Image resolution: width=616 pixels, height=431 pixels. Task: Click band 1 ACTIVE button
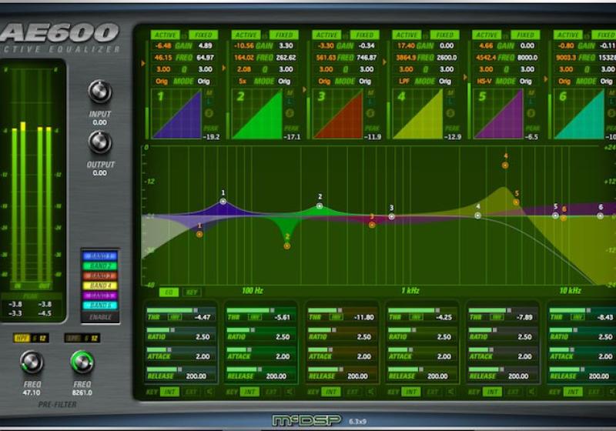click(165, 35)
